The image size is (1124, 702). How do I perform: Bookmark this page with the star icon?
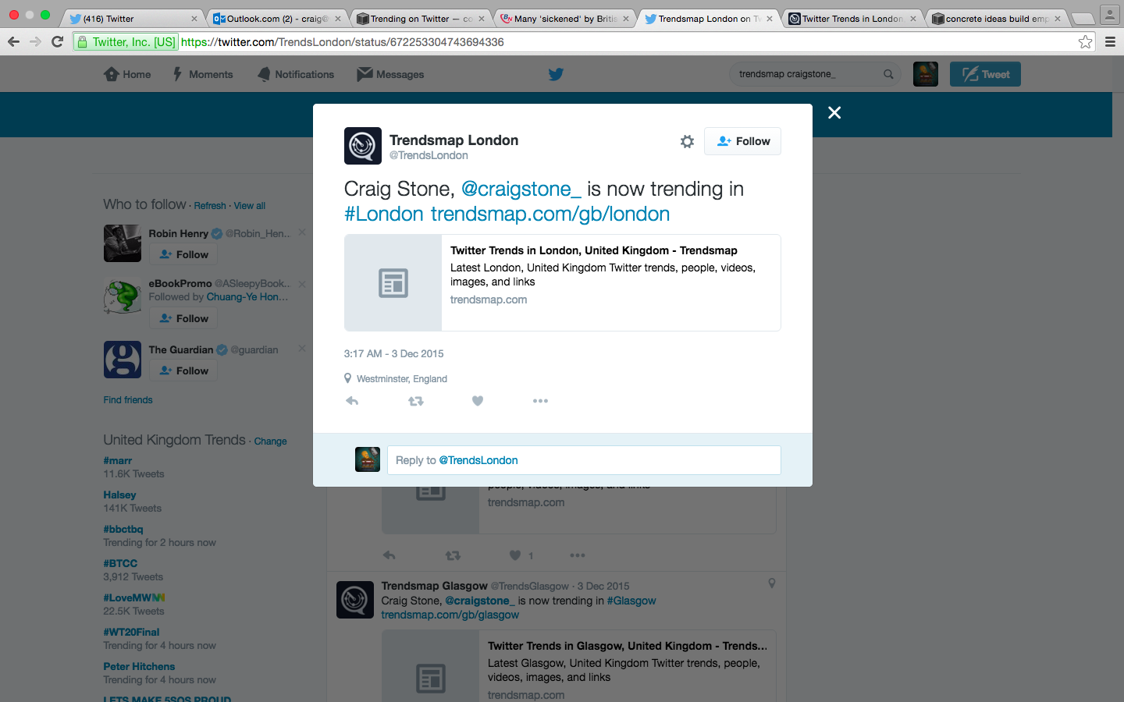(1085, 42)
